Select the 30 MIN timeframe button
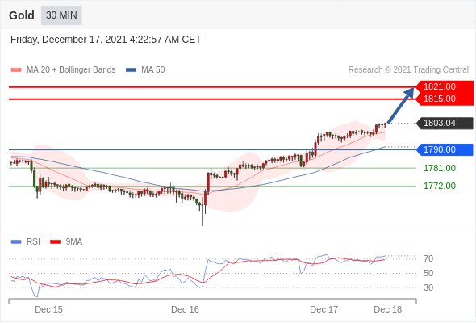Viewport: 476px width, 323px height. pyautogui.click(x=61, y=15)
